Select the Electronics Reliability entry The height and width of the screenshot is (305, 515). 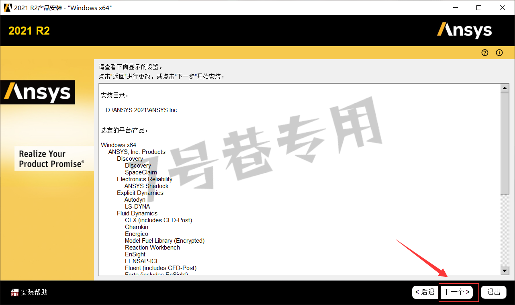145,179
